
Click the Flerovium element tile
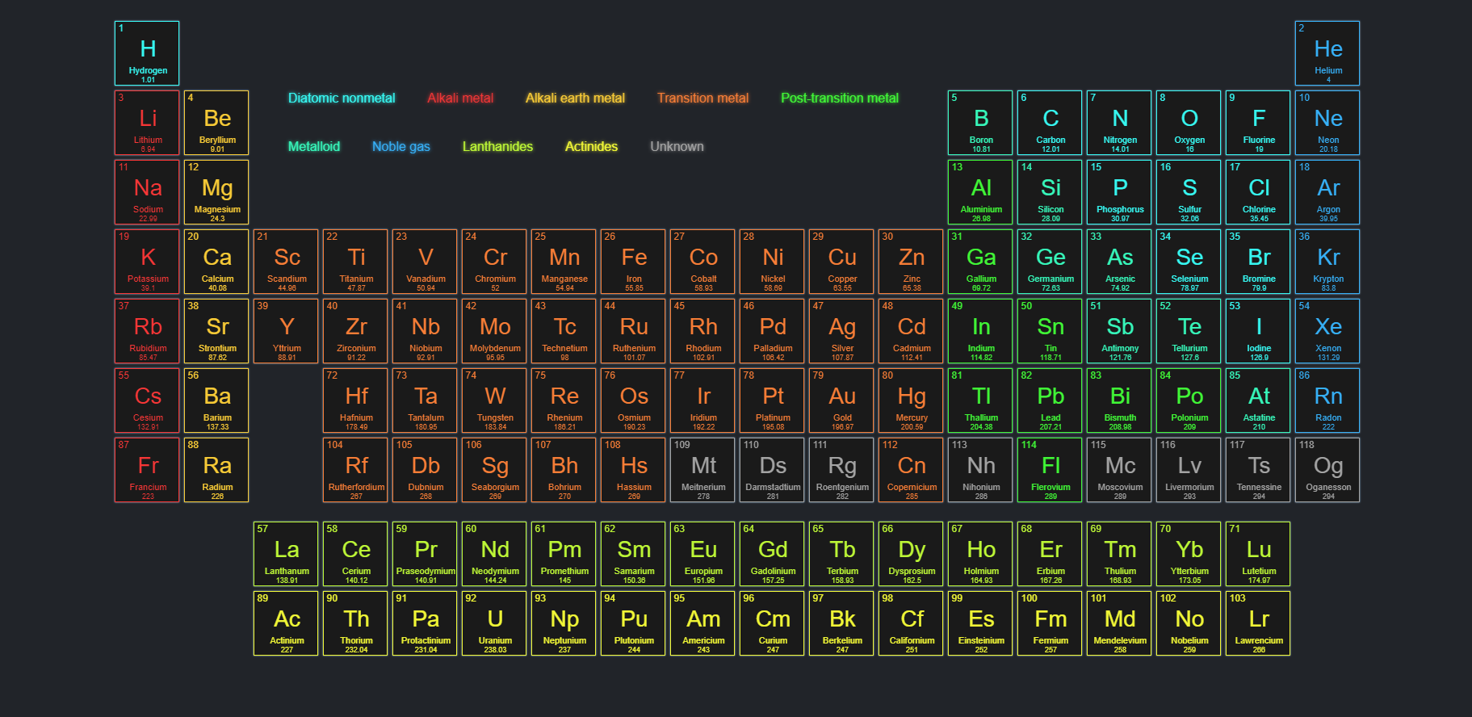(x=1050, y=470)
